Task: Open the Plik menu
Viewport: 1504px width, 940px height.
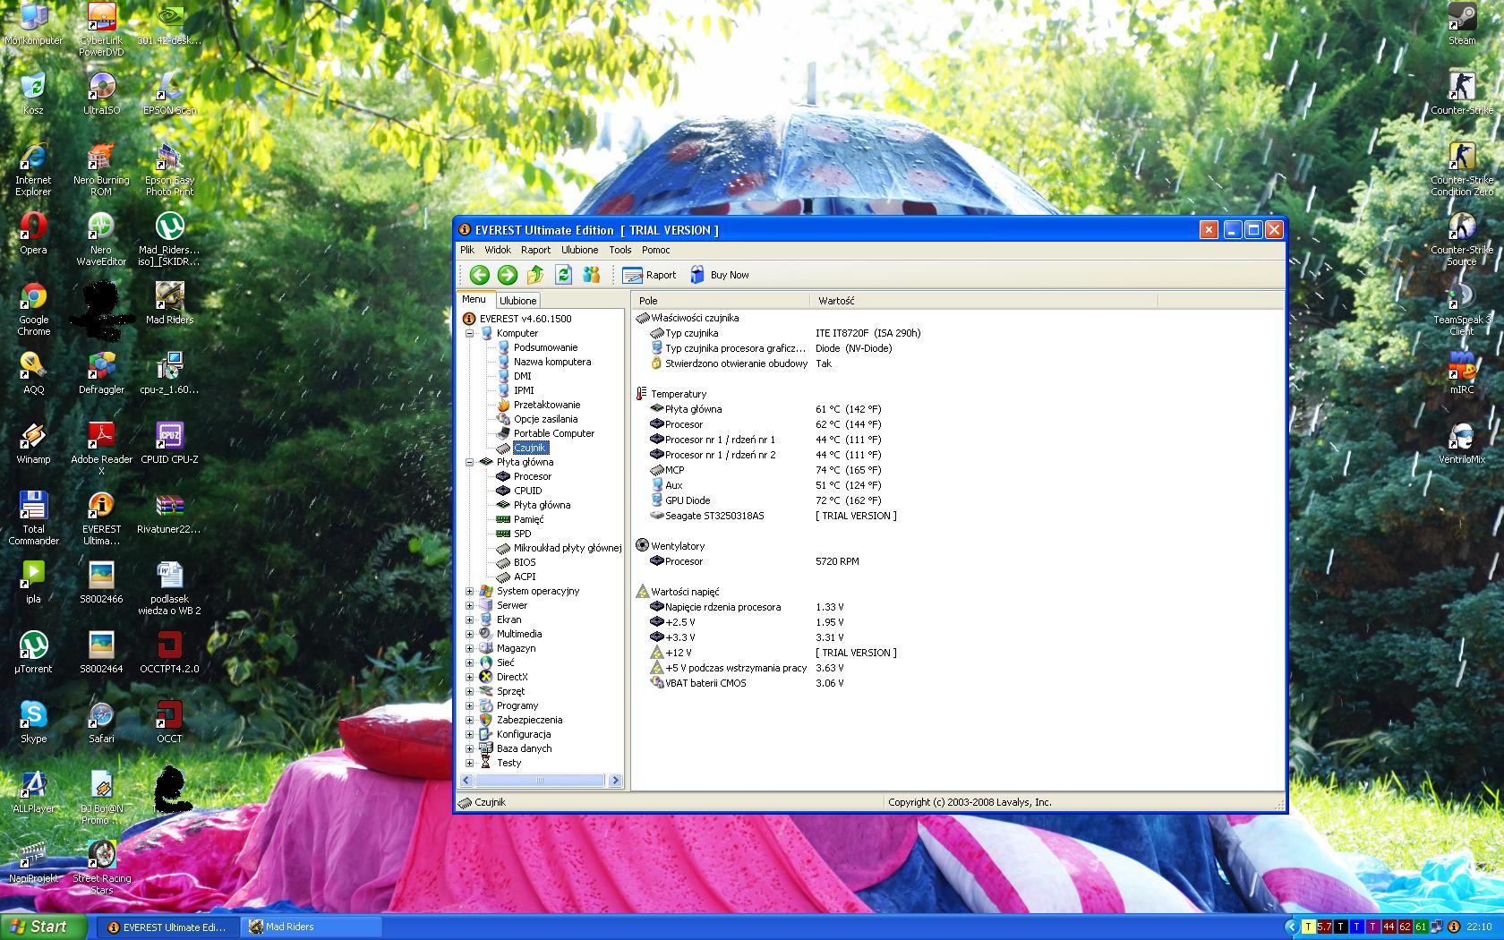Action: point(467,250)
